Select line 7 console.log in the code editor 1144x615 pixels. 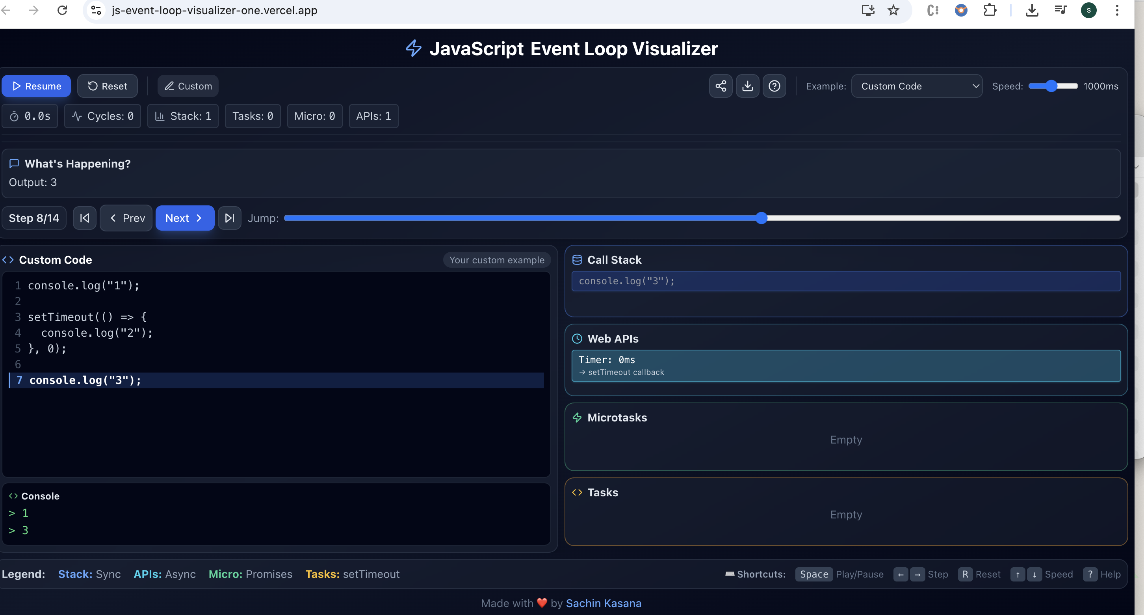[x=85, y=380]
